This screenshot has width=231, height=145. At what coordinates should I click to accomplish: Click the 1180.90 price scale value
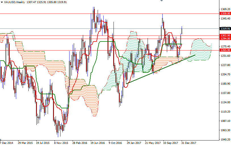pyautogui.click(x=225, y=84)
